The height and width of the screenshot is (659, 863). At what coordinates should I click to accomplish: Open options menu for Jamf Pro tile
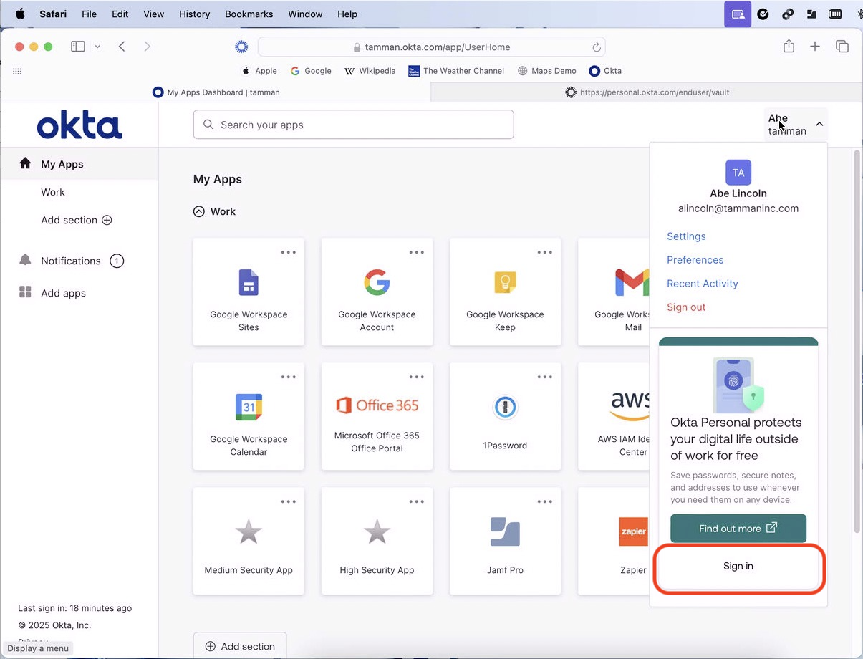(x=545, y=501)
